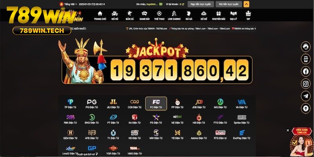Select PG Điện Tử provider icon
Screen dimensions: 314x157
[92, 104]
